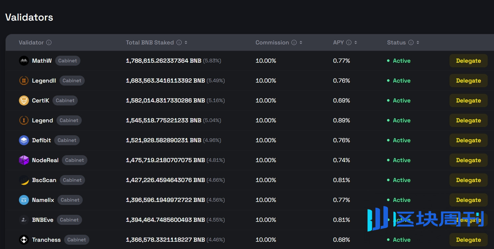Select the 0.89% APY value
This screenshot has height=249, width=494.
pyautogui.click(x=342, y=120)
